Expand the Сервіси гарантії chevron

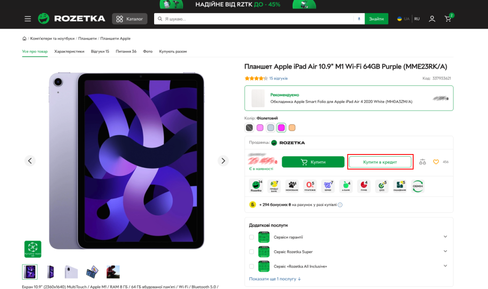pos(445,237)
